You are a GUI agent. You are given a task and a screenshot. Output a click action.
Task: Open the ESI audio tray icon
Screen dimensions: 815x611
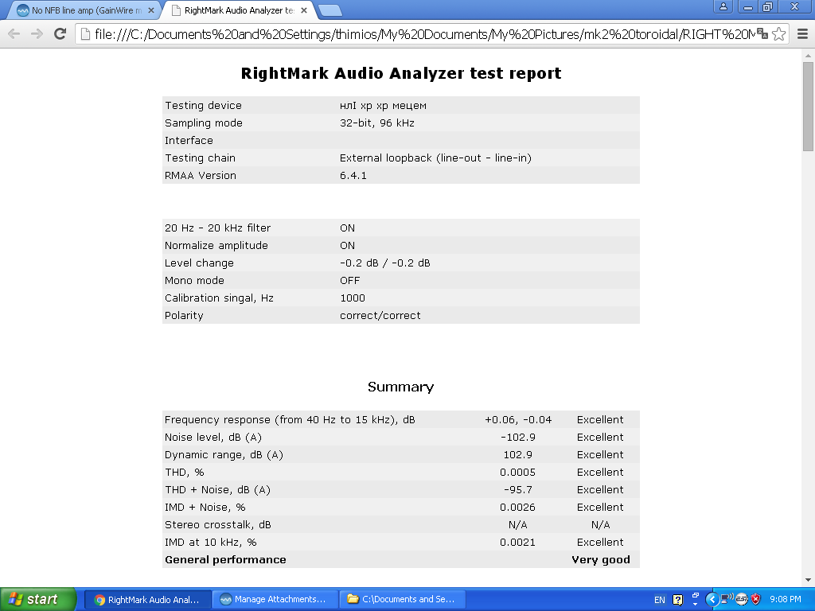pyautogui.click(x=742, y=600)
